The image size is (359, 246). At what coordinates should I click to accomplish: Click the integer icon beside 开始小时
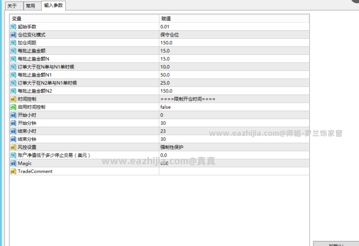click(13, 115)
